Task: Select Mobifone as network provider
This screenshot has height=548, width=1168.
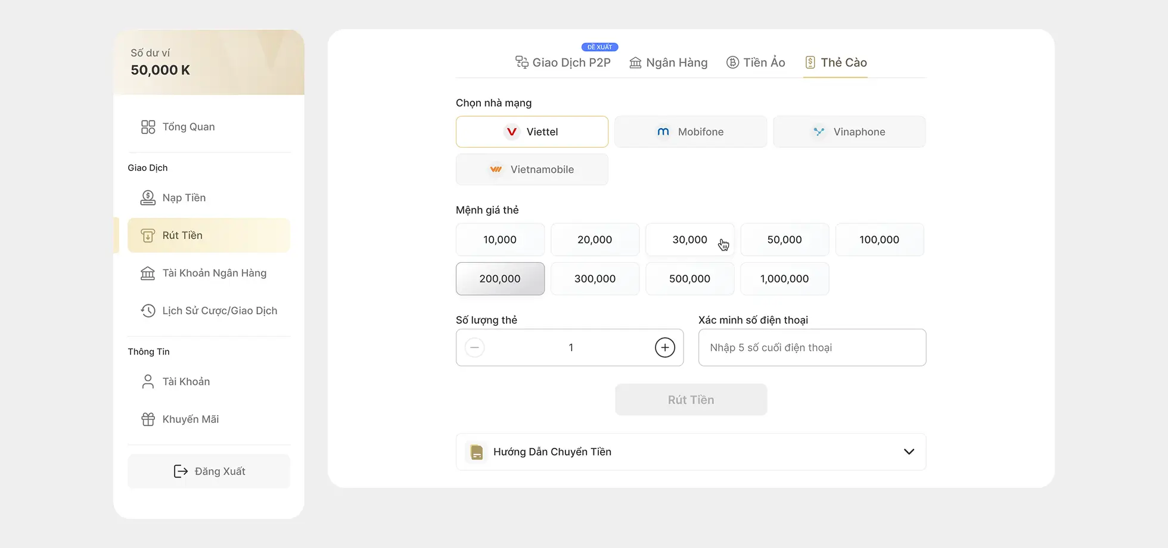Action: click(x=691, y=132)
